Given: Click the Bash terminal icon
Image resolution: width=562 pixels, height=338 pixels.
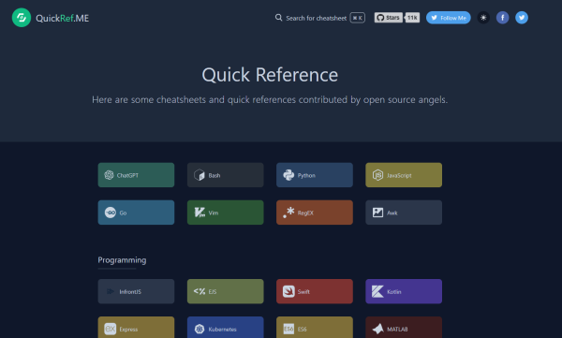Looking at the screenshot, I should 199,175.
